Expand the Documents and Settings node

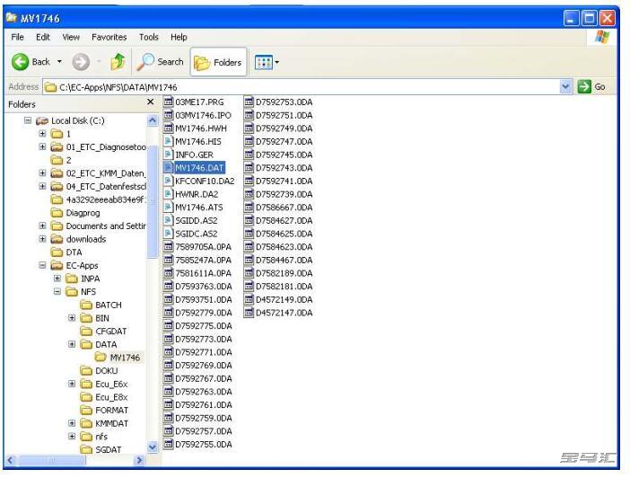click(x=42, y=226)
